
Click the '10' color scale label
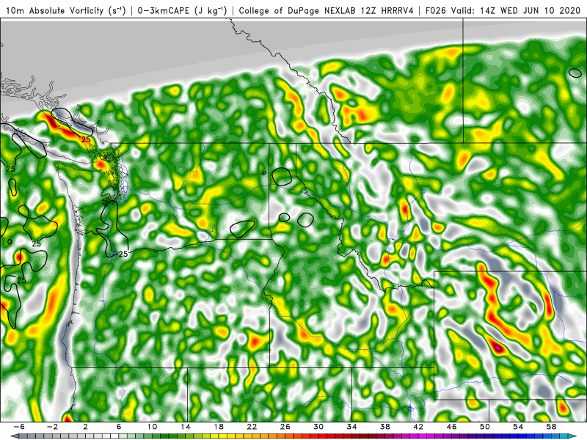pyautogui.click(x=152, y=427)
